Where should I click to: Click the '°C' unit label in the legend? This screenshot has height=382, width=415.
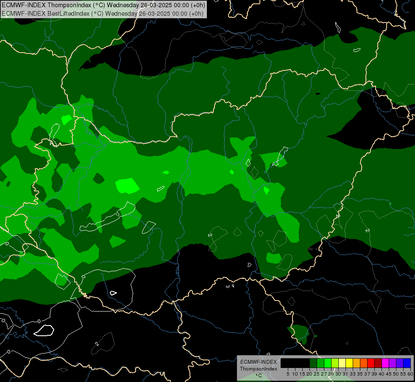259,376
